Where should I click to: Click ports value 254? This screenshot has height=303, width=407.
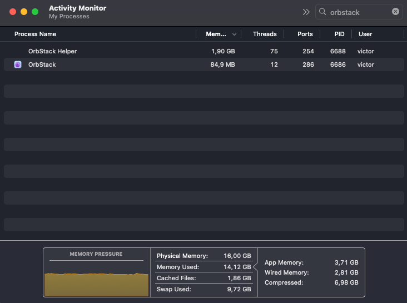tap(308, 51)
